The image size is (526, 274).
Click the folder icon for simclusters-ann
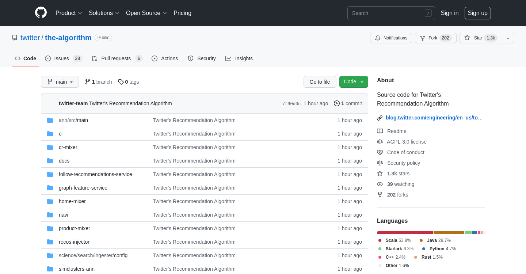(50, 269)
